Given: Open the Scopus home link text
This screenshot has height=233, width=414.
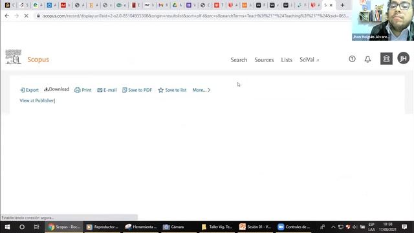Looking at the screenshot, I should pyautogui.click(x=38, y=60).
